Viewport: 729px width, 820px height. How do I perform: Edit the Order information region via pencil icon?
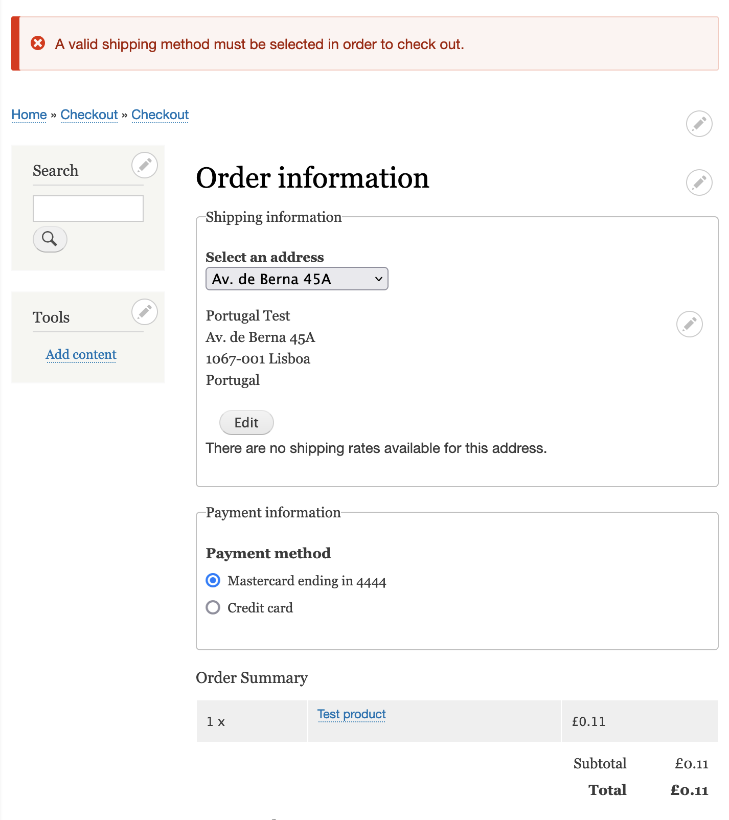coord(700,182)
